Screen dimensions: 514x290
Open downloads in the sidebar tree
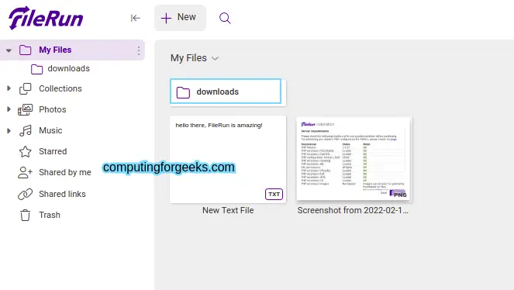tap(69, 68)
